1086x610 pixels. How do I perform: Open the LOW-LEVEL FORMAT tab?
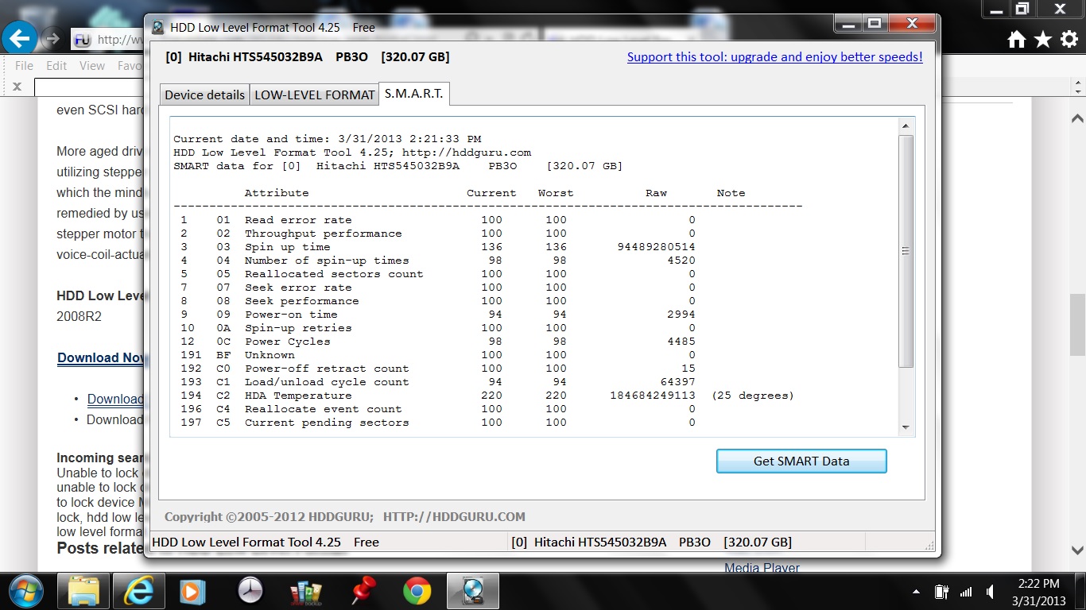coord(314,95)
